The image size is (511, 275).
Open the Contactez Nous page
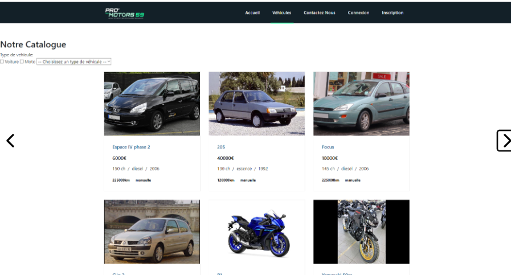pos(319,13)
